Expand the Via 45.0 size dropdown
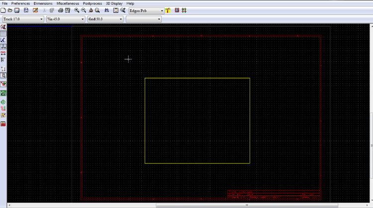This screenshot has width=373, height=208. click(83, 19)
